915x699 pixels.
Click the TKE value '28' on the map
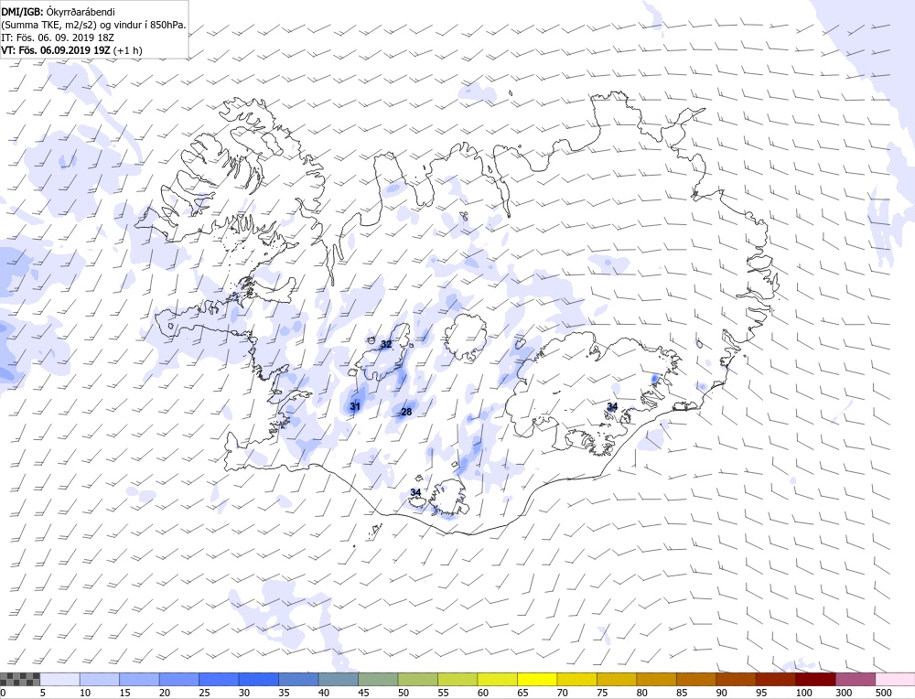point(406,412)
